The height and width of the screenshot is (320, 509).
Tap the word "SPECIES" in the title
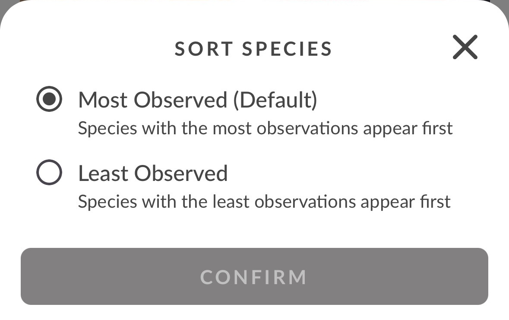point(287,49)
